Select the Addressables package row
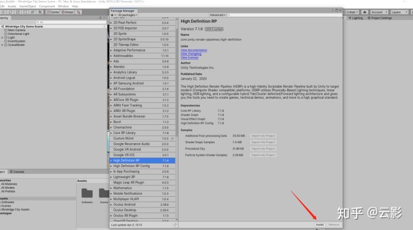The width and height of the screenshot is (413, 230). point(142,56)
